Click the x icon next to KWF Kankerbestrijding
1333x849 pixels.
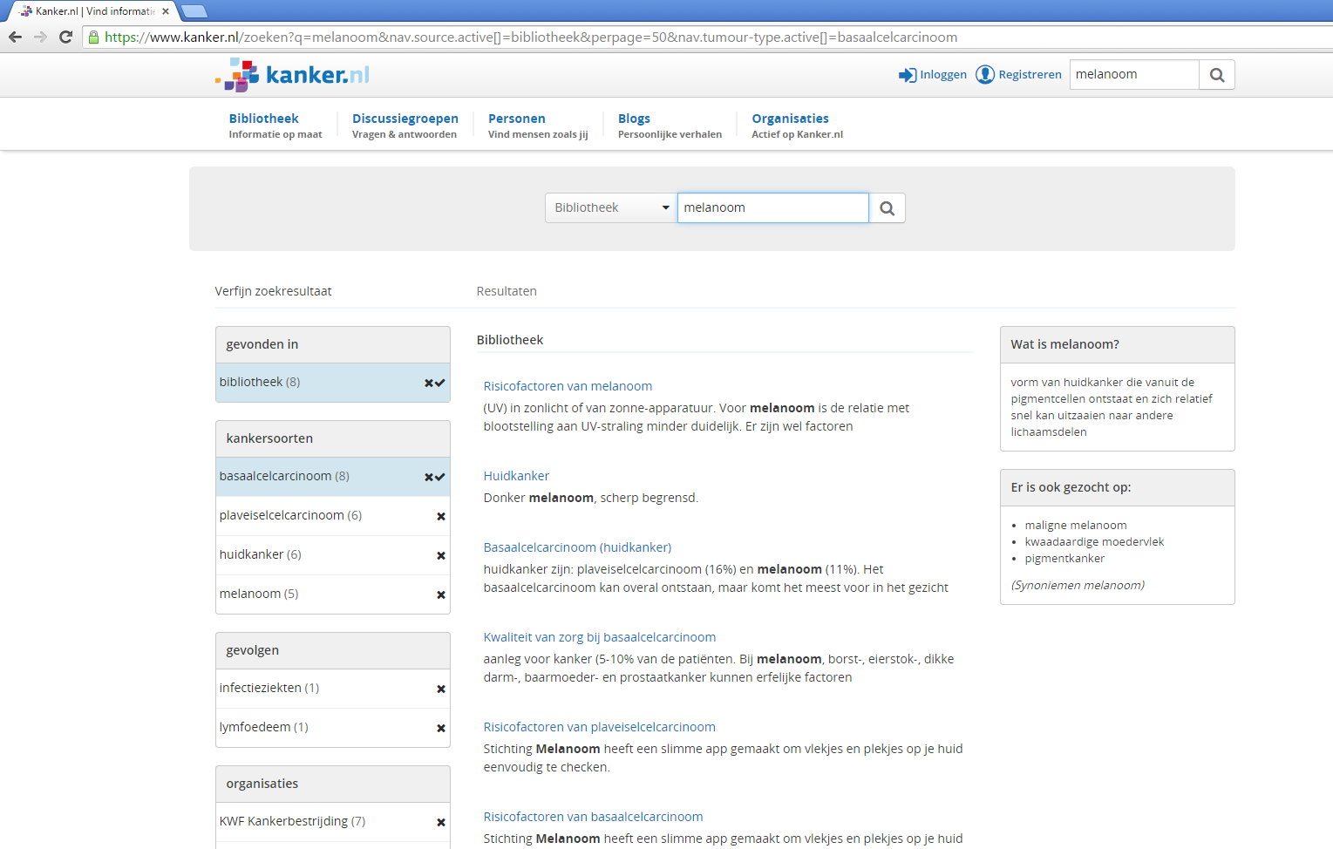[x=441, y=822]
